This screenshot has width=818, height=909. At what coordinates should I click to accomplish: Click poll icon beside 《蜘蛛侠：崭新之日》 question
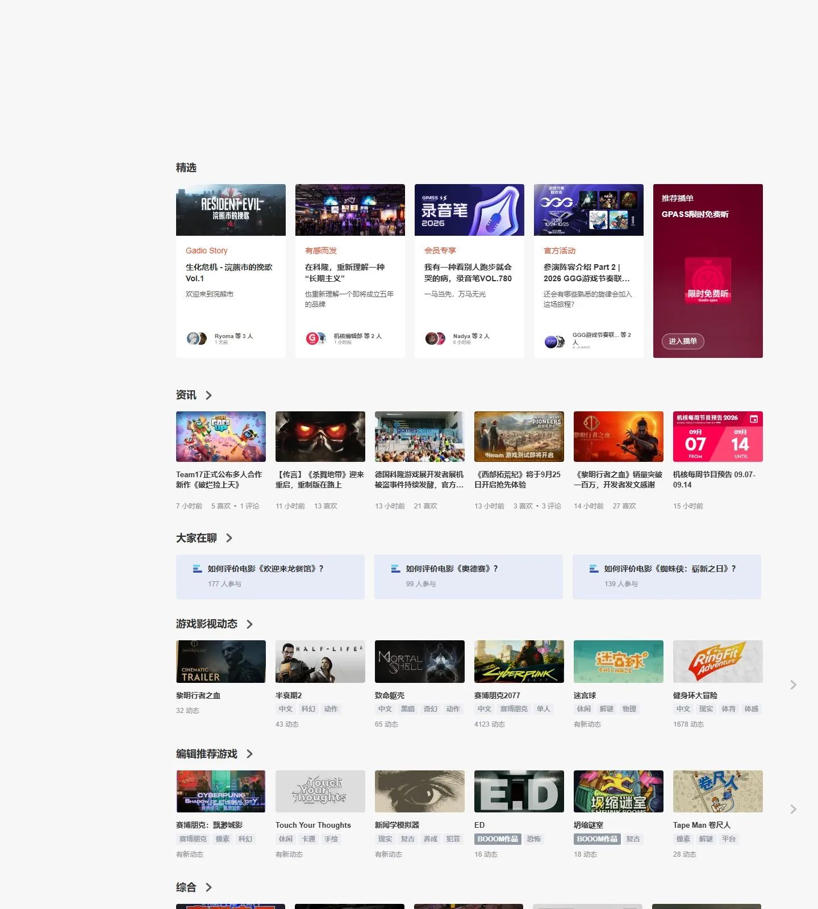pos(594,569)
